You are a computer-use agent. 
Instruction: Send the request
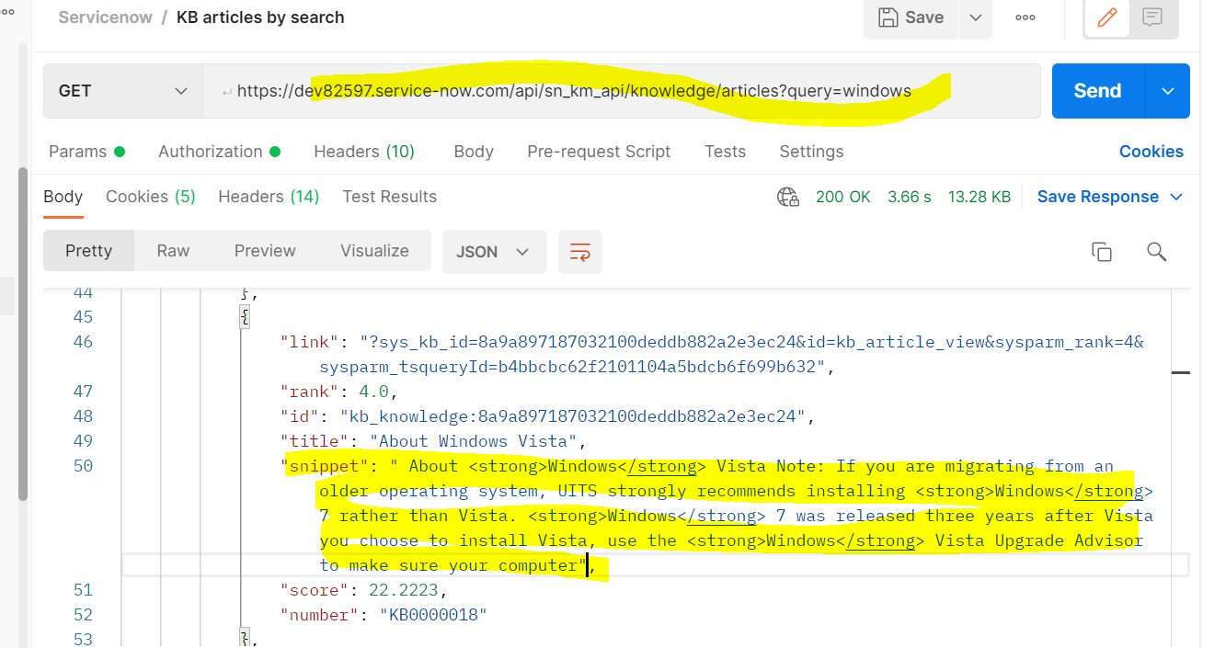point(1098,91)
